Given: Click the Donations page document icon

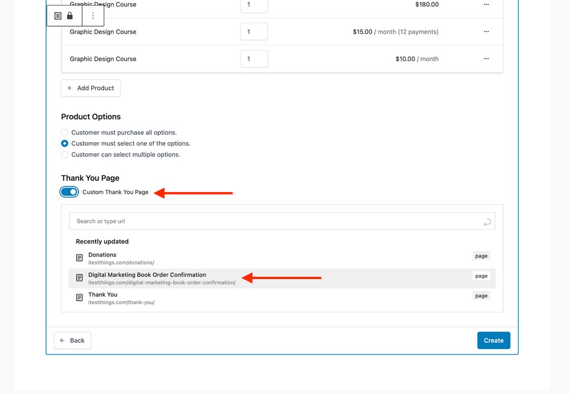Looking at the screenshot, I should 80,258.
